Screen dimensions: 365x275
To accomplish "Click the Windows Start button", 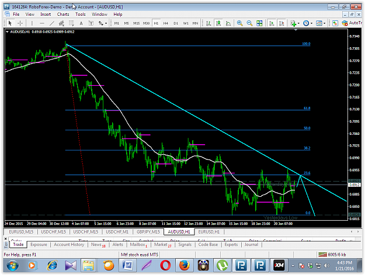I will (x=12, y=265).
